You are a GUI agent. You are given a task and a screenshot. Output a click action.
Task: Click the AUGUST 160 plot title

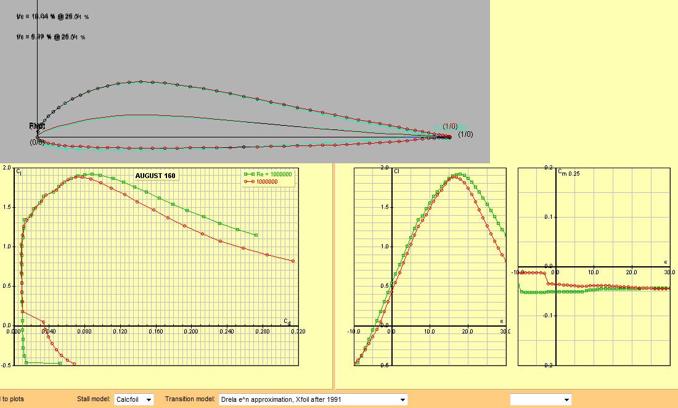pos(155,176)
